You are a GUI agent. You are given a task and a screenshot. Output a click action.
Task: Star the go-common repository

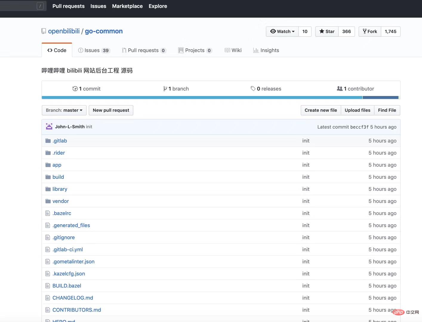327,31
